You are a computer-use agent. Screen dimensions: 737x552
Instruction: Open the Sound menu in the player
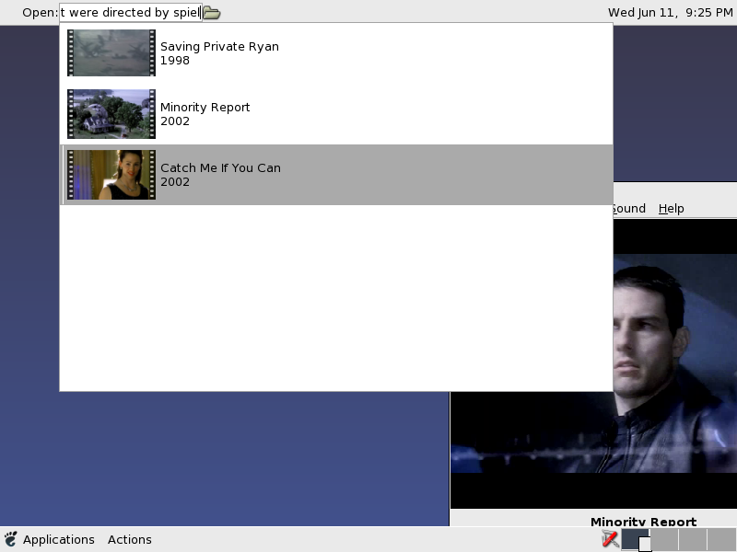[629, 209]
